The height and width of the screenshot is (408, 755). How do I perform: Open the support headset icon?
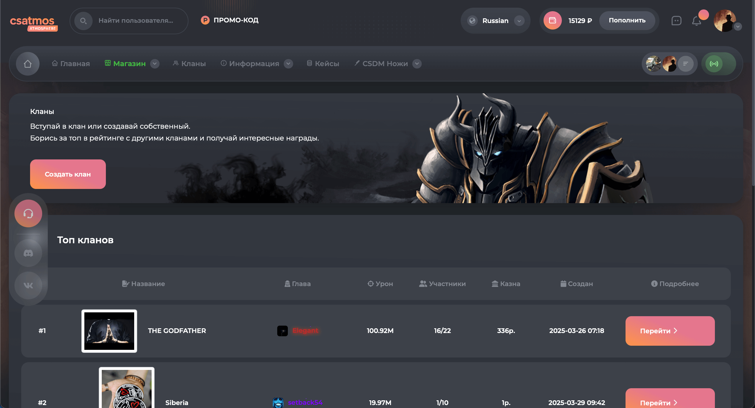click(28, 213)
